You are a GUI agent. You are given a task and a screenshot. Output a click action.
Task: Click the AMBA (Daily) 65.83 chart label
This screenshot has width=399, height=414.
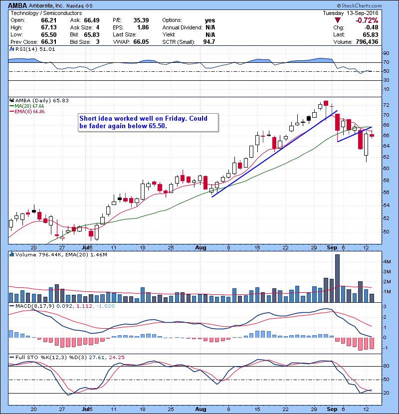[42, 100]
